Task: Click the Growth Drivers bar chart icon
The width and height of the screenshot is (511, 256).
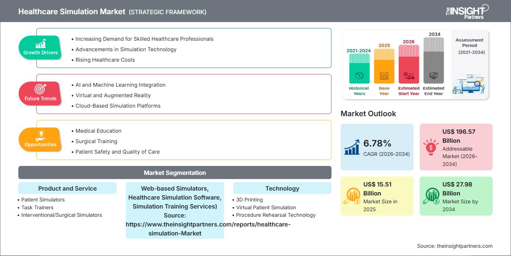Action: point(40,44)
